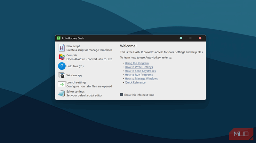Click the AutoHotkey Dash window title text

pos(73,38)
